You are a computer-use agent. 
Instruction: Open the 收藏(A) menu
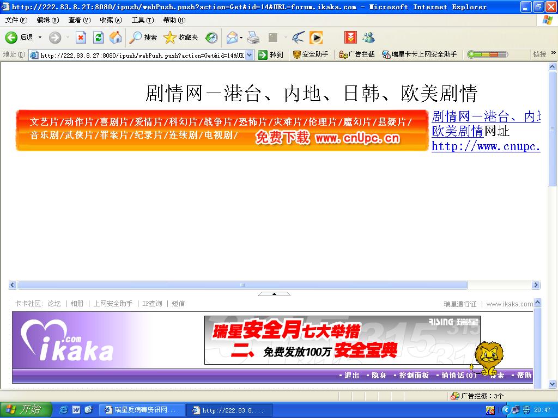[x=111, y=20]
